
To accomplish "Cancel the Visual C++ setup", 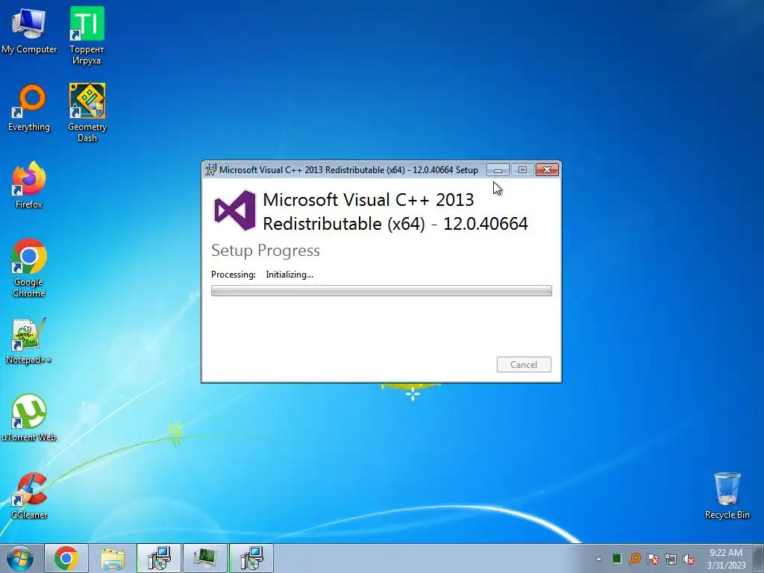I will coord(524,364).
